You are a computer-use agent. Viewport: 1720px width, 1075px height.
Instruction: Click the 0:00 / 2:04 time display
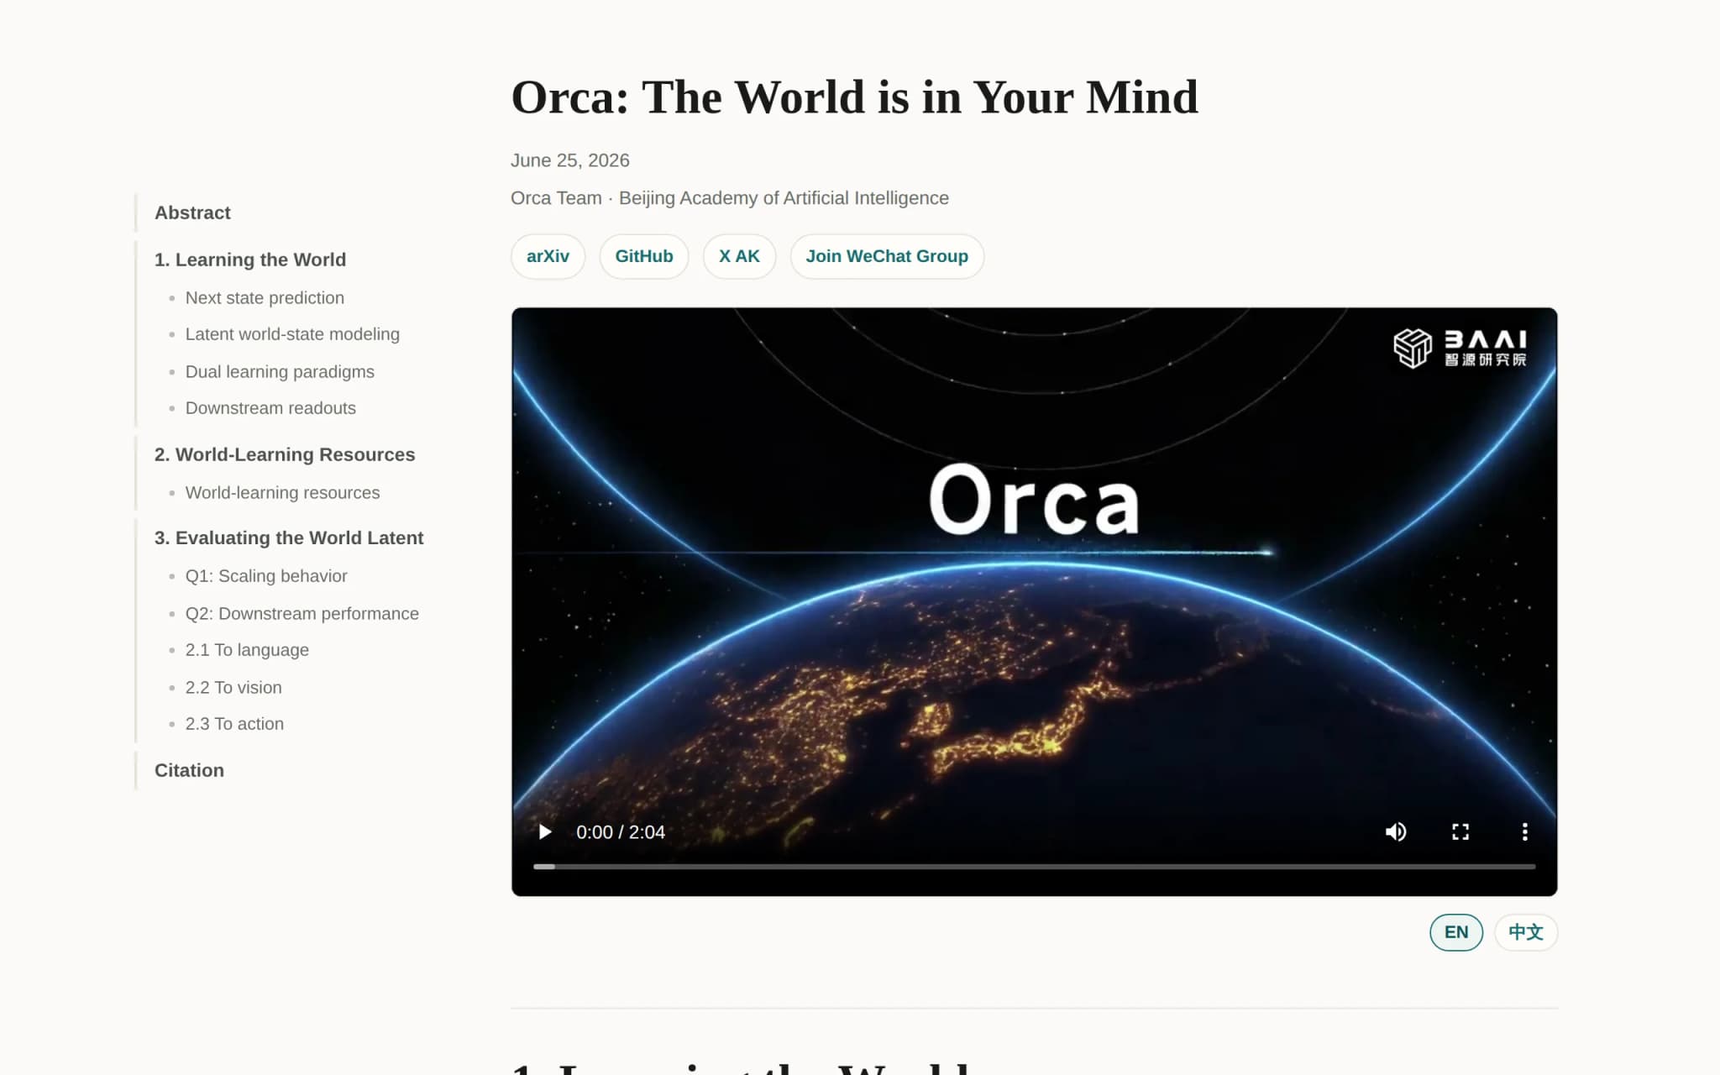[620, 831]
